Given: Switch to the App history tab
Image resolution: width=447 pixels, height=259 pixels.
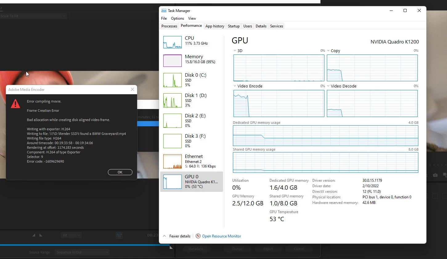Looking at the screenshot, I should click(x=215, y=26).
